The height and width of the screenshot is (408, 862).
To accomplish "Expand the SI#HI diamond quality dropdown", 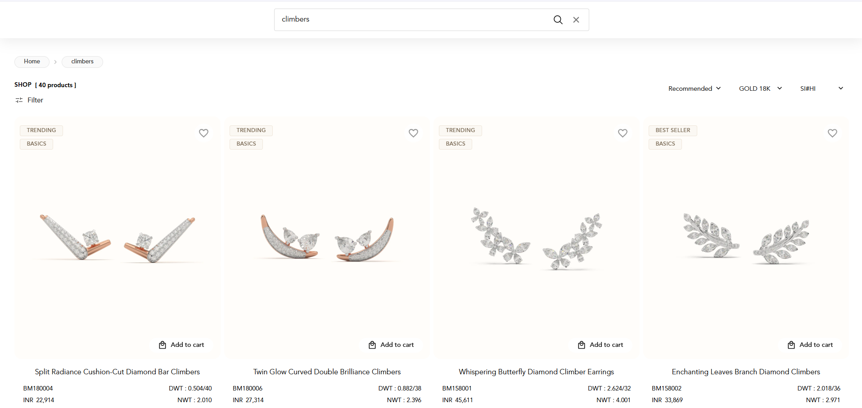I will (x=821, y=89).
